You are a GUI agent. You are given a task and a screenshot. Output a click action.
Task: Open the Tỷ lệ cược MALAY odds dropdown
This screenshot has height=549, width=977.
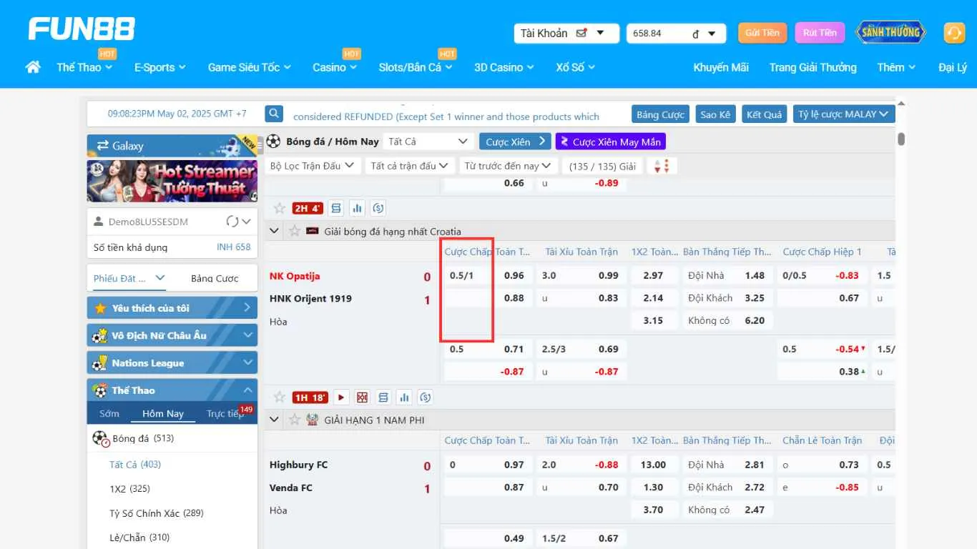(844, 114)
